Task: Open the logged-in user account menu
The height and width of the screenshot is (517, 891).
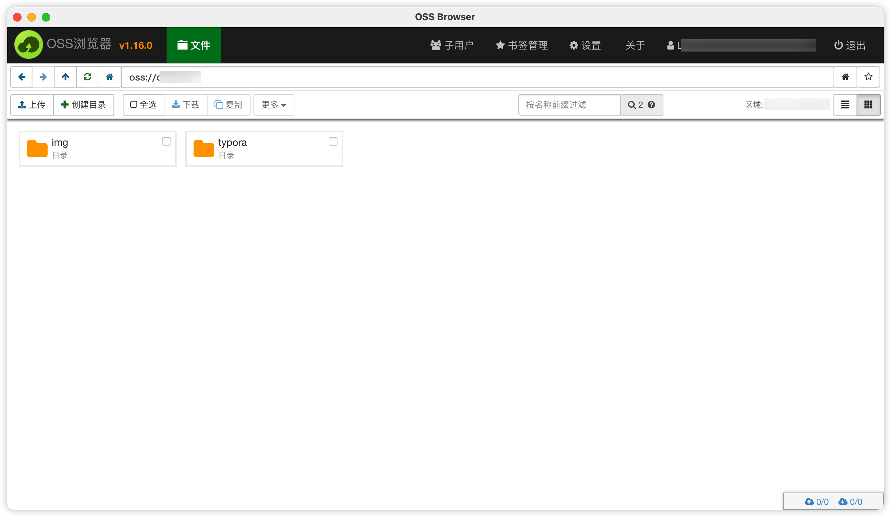Action: (x=741, y=45)
